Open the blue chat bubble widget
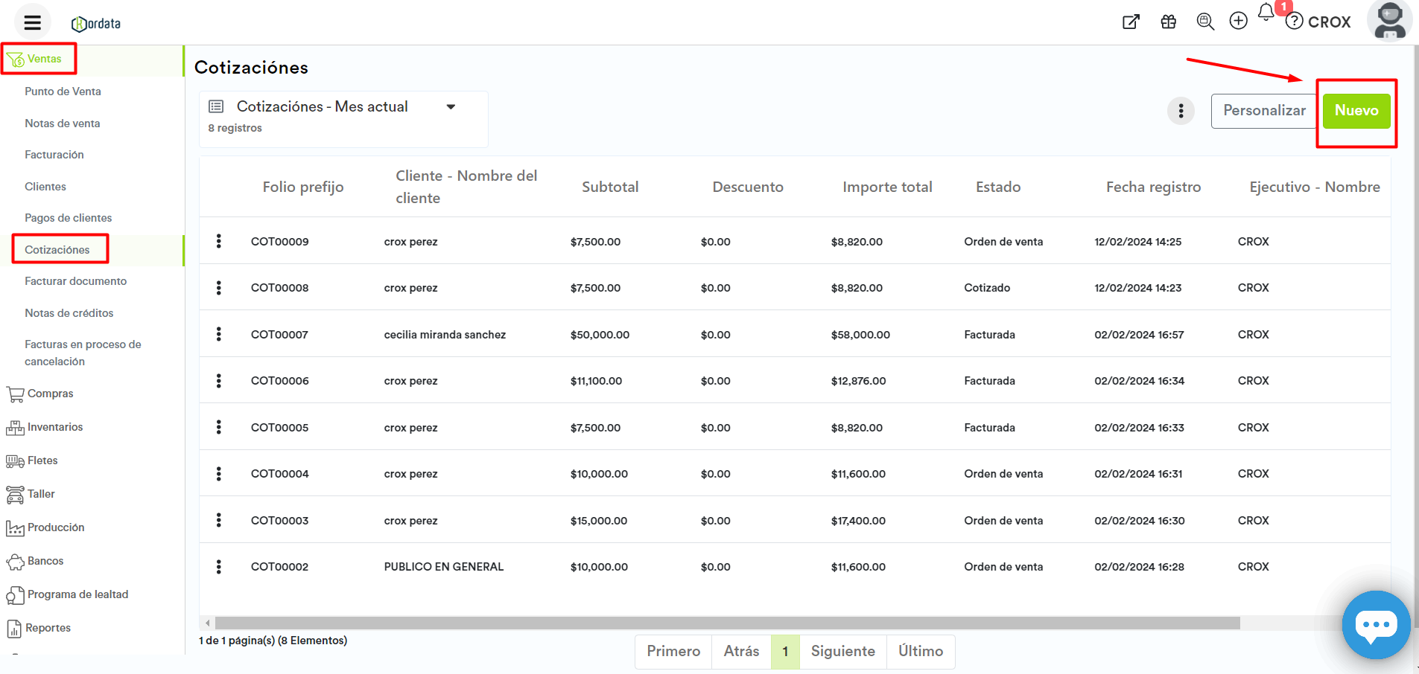This screenshot has width=1419, height=674. 1375,624
